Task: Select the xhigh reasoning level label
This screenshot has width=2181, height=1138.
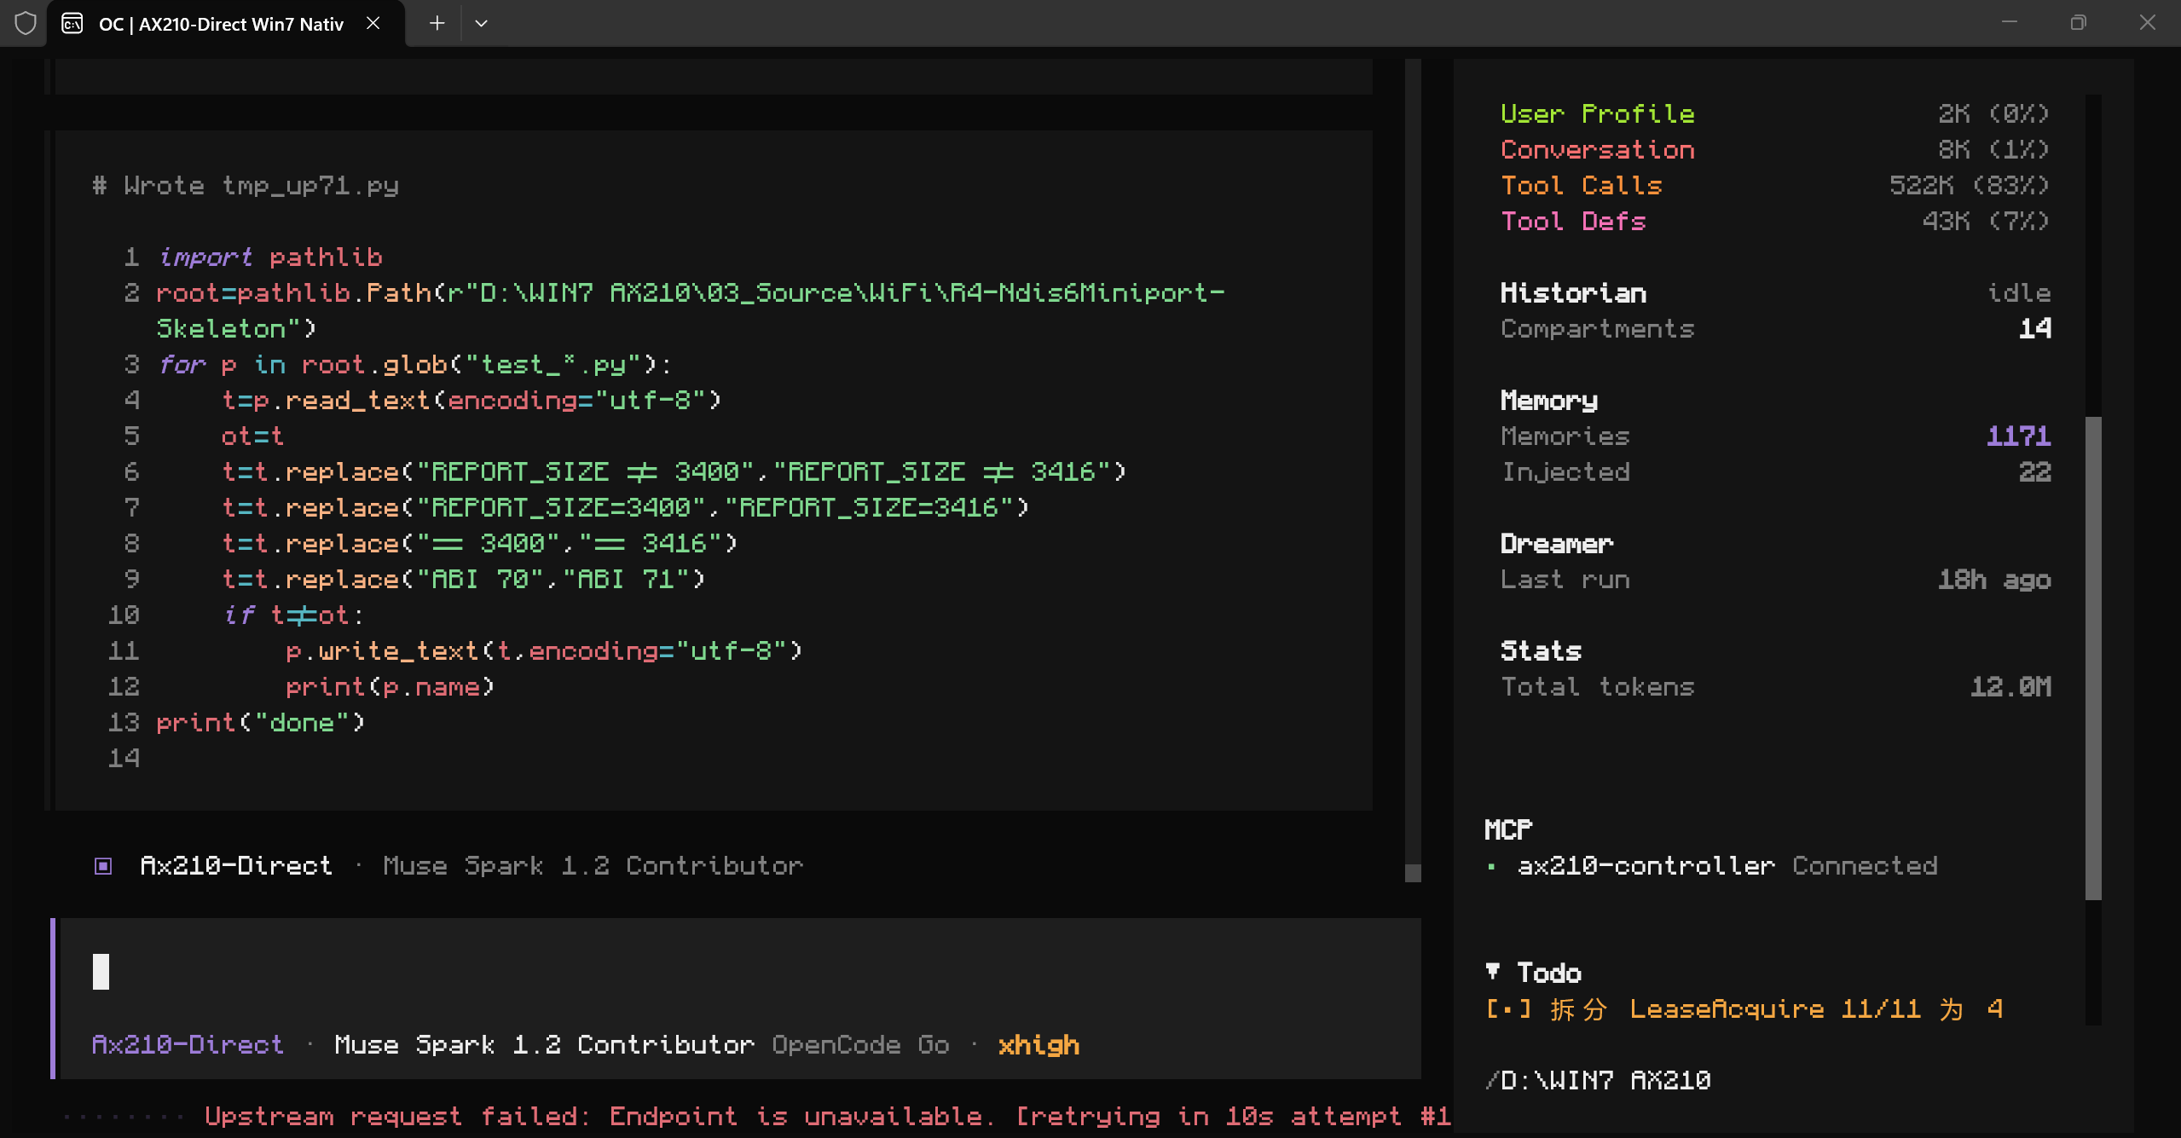Action: [1038, 1045]
